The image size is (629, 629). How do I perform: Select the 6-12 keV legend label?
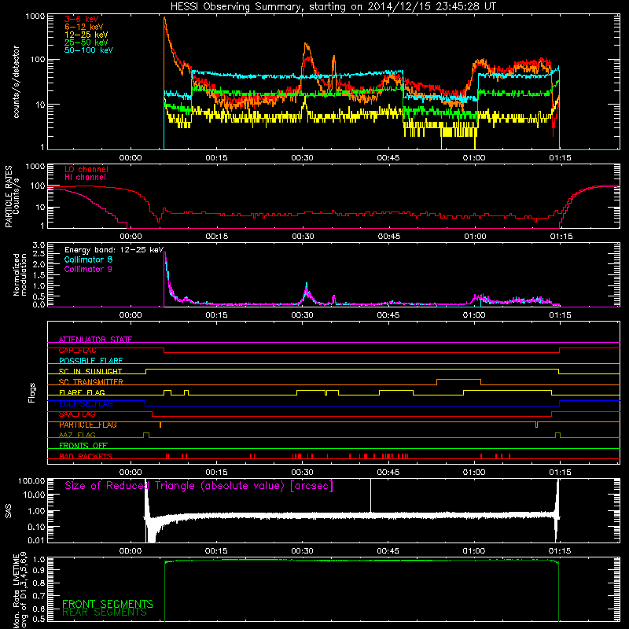point(84,27)
